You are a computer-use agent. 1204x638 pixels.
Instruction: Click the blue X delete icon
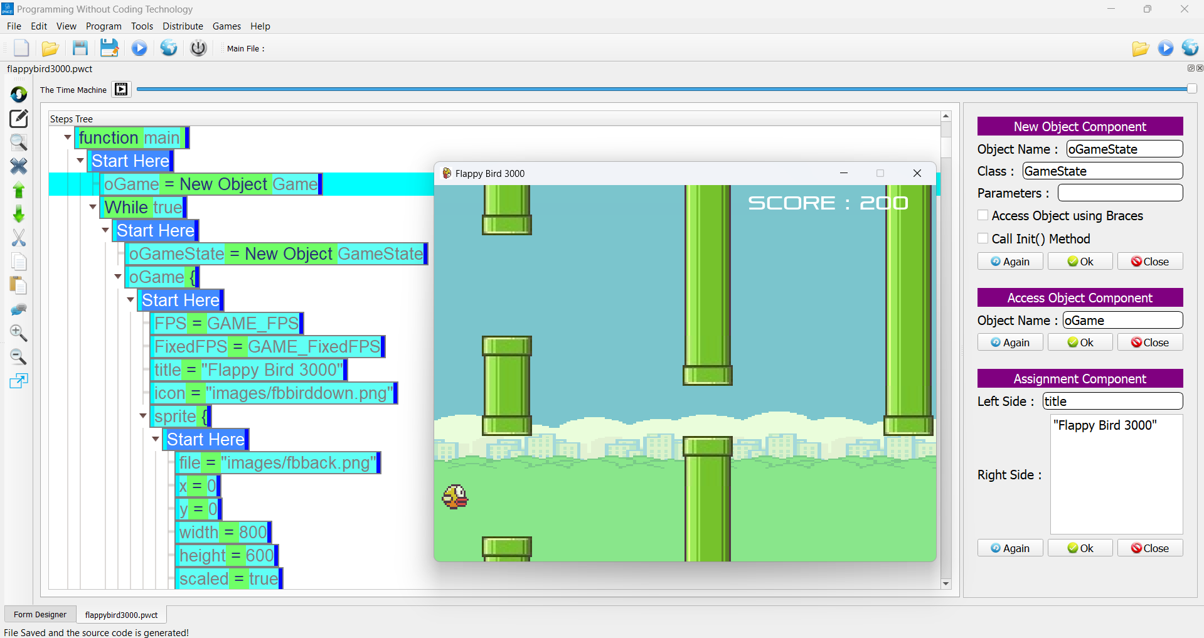click(x=18, y=166)
